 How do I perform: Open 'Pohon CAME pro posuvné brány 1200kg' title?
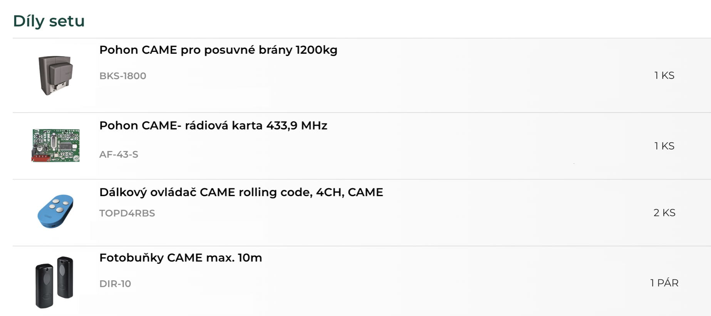click(x=218, y=50)
